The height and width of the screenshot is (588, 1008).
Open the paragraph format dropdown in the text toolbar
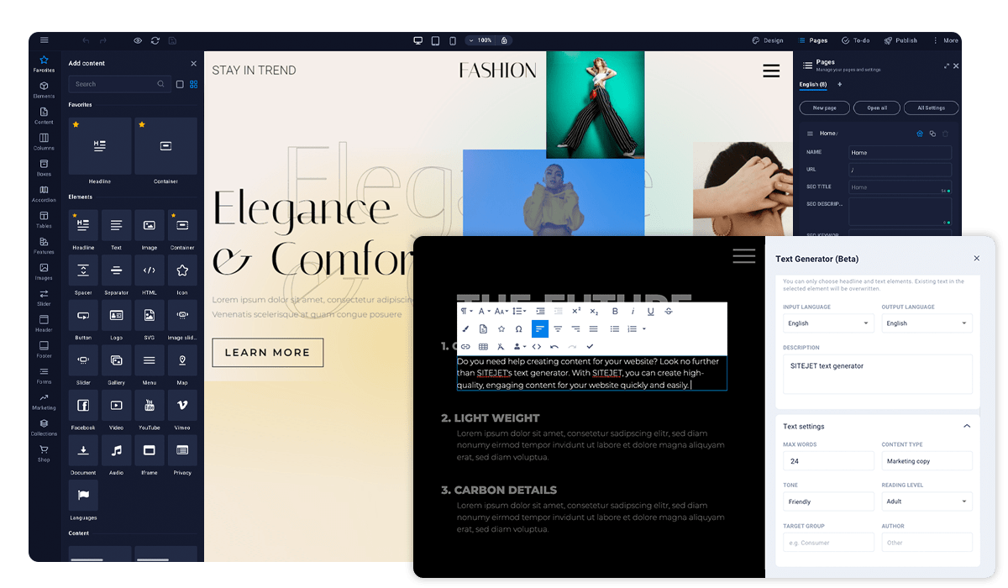(466, 311)
